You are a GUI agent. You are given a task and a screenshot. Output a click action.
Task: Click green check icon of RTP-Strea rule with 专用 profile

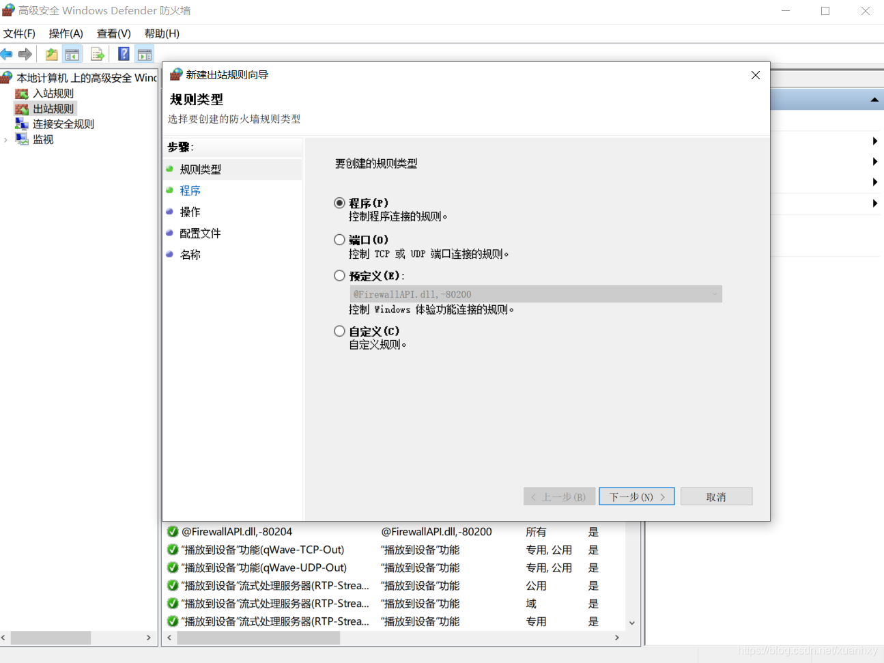tap(173, 621)
